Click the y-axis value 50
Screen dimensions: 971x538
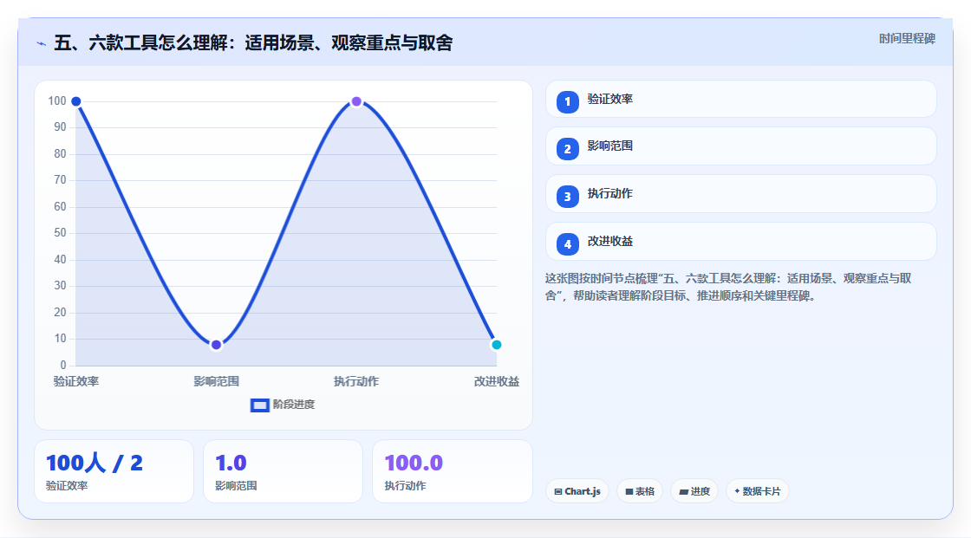[60, 233]
